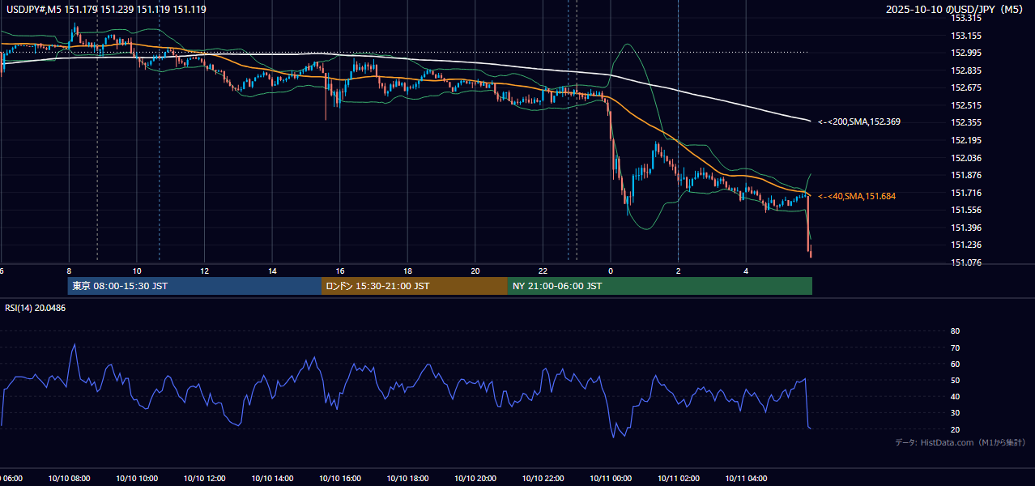Click the 152.835 price axis label
1035x486 pixels.
click(966, 70)
